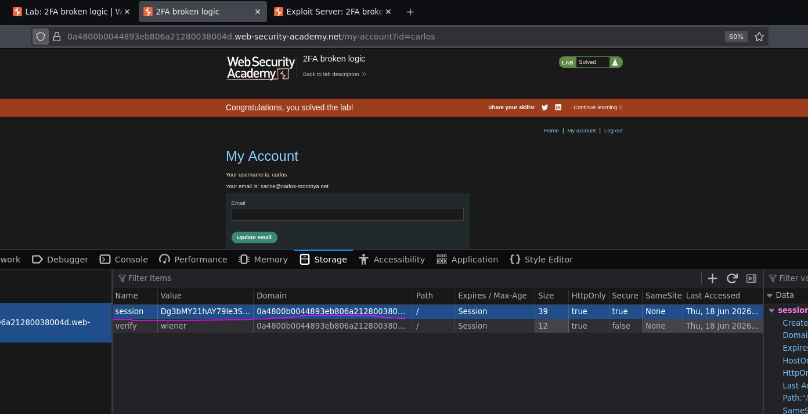
Task: Open the Debugger devtools tab
Action: (60, 260)
